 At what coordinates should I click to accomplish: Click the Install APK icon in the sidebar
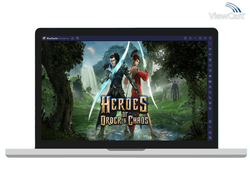pyautogui.click(x=210, y=76)
